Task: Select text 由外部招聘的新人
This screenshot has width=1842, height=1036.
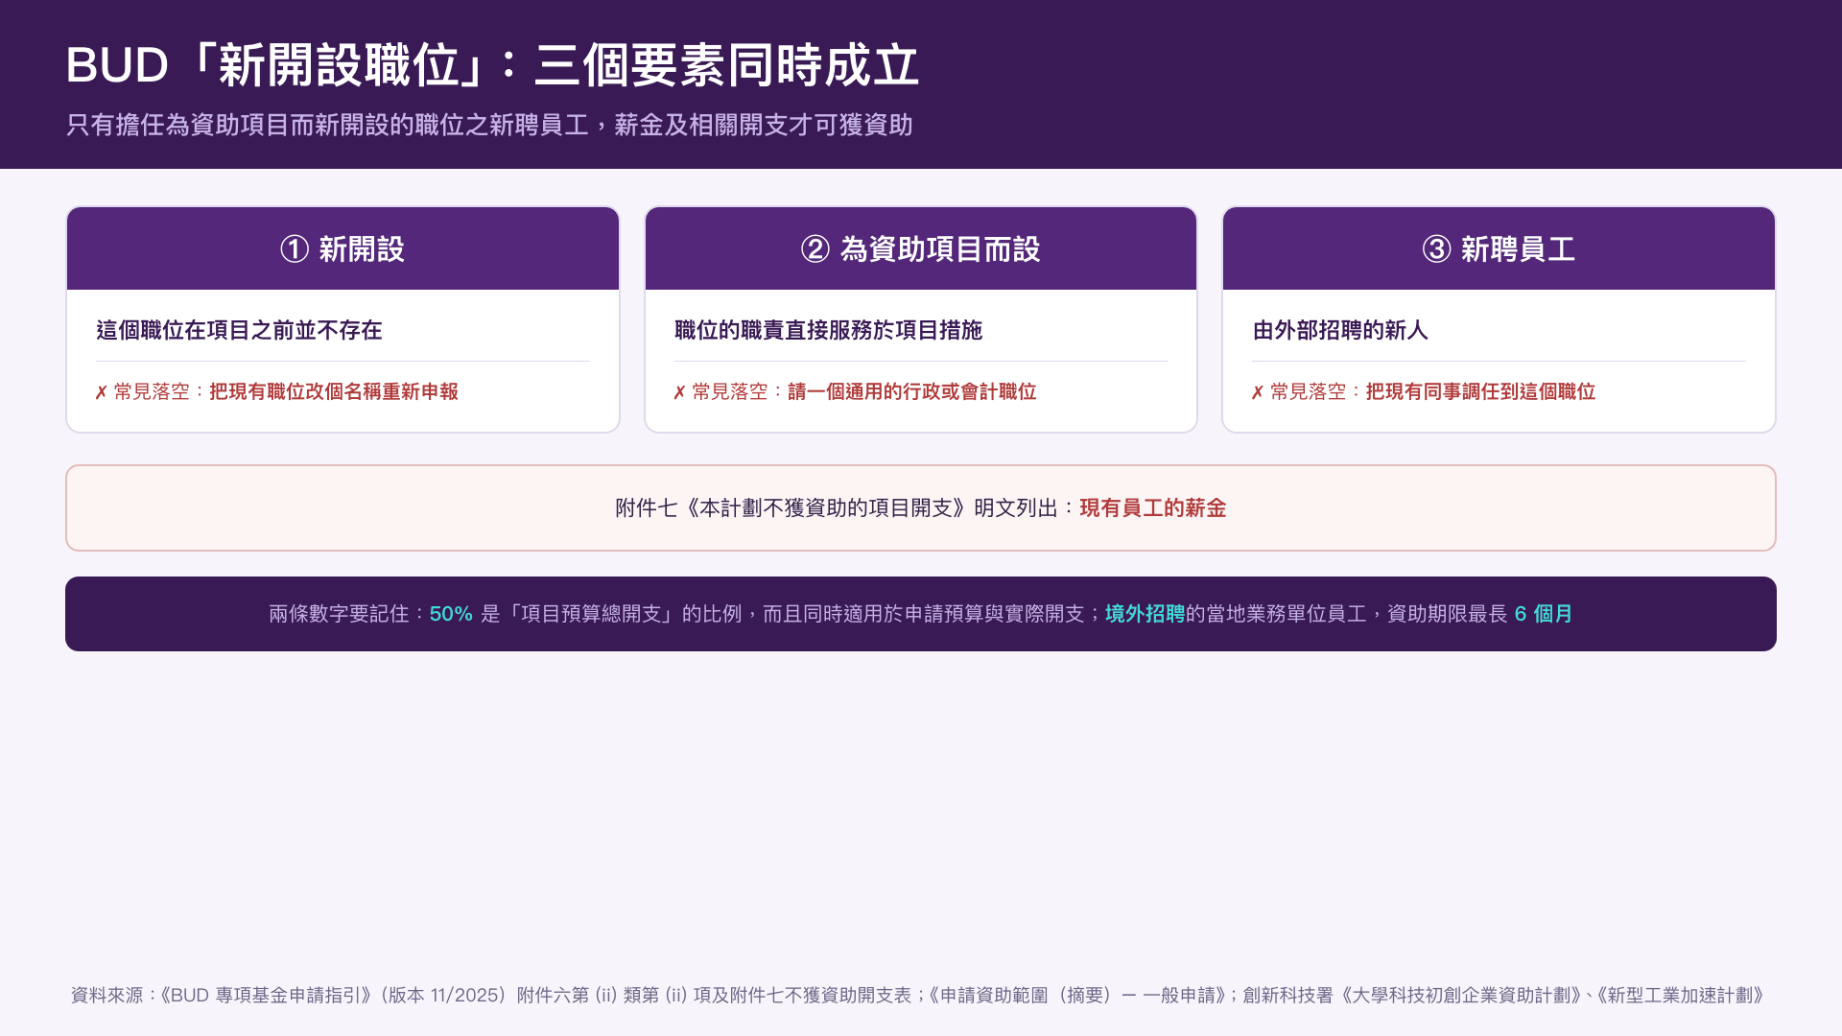Action: pyautogui.click(x=1340, y=330)
